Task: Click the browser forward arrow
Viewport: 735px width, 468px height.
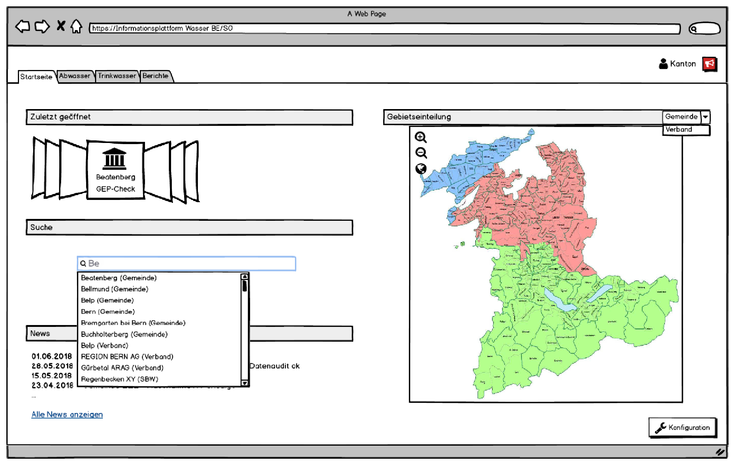Action: (42, 27)
